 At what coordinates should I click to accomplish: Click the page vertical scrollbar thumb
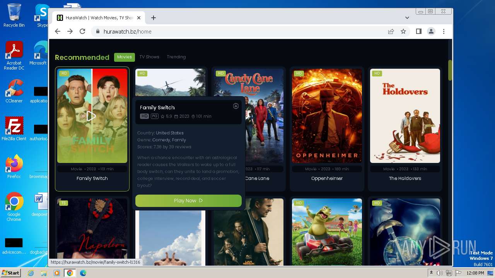click(450, 70)
